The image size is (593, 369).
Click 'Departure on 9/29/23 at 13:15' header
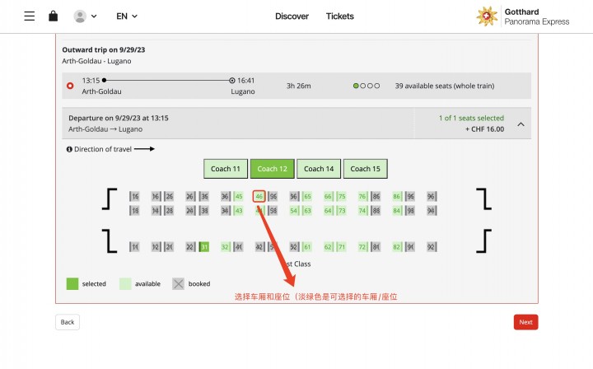tap(119, 118)
